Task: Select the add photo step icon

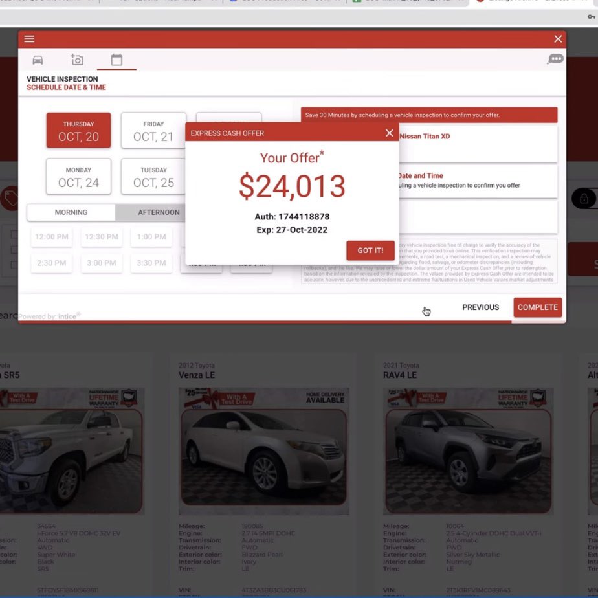Action: (x=77, y=60)
